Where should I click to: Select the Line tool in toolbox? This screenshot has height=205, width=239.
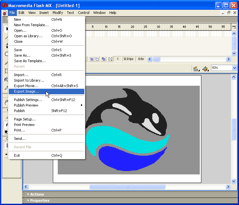click(6, 38)
